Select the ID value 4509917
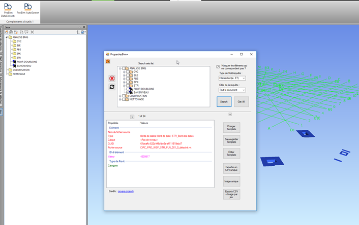This screenshot has height=225, width=359. 145,157
